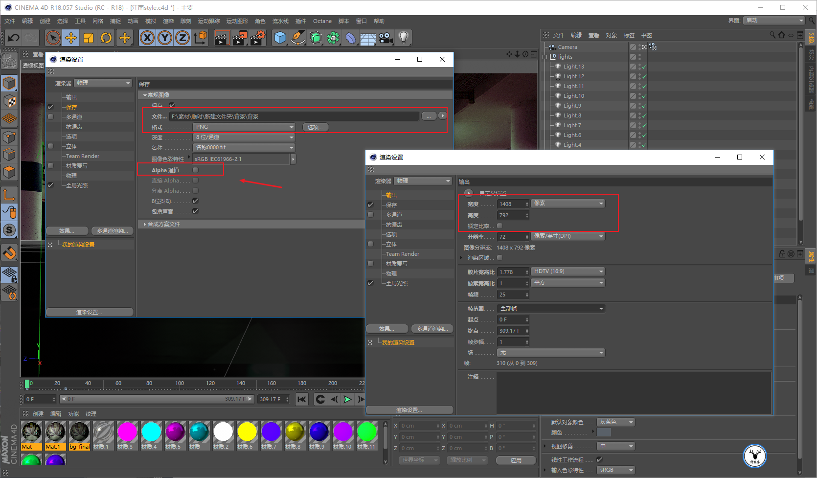Open the 宽度 units 像素 dropdown
This screenshot has width=817, height=478.
click(x=568, y=203)
